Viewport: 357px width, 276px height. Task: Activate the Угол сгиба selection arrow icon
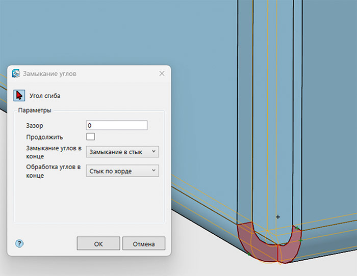(19, 95)
